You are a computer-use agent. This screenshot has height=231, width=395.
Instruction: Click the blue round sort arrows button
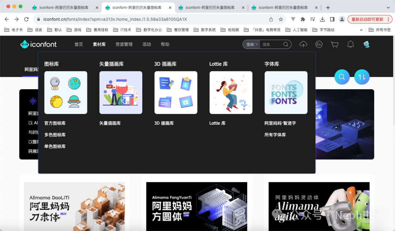point(362,77)
